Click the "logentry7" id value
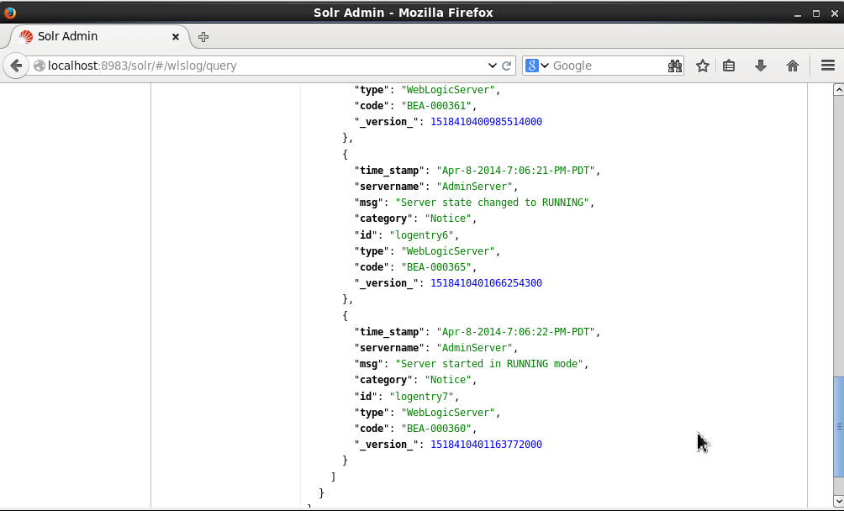The width and height of the screenshot is (844, 511). (421, 397)
